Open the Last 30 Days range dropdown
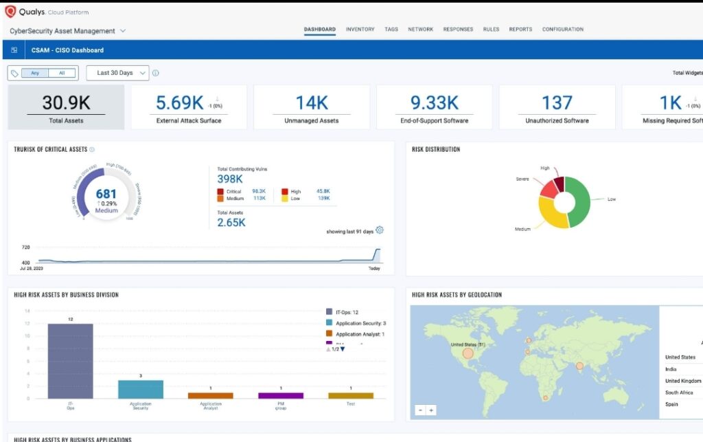Viewport: 703px width, 442px height. tap(117, 73)
